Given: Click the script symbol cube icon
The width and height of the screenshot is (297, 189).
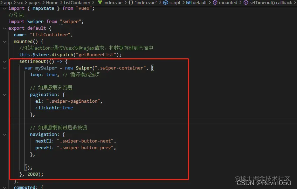Looking at the screenshot, I should tap(166, 3).
